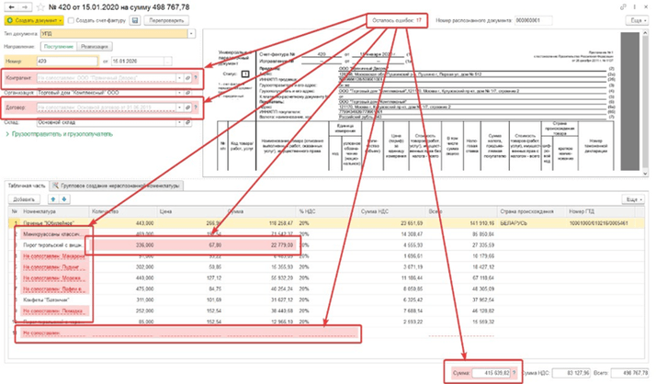
Task: Expand the Договор dropdown arrow
Action: pyautogui.click(x=179, y=107)
